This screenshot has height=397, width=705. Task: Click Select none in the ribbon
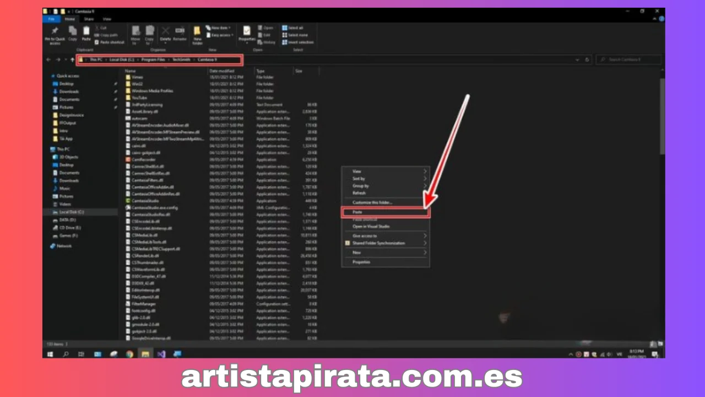[296, 35]
